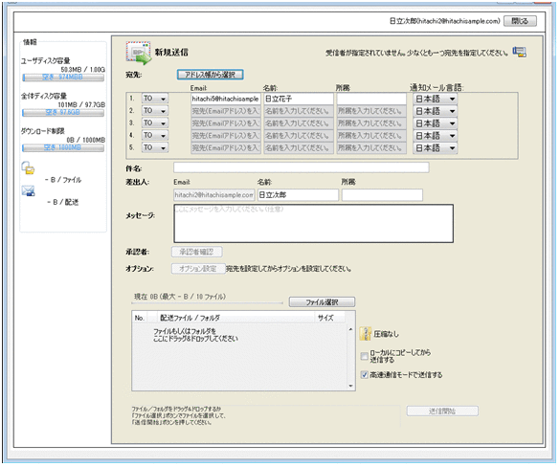Viewport: 560px width, 467px height.
Task: Enable copy to local before sending checkbox
Action: [365, 356]
